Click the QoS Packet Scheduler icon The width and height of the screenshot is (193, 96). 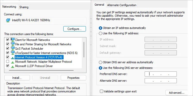point(13,49)
